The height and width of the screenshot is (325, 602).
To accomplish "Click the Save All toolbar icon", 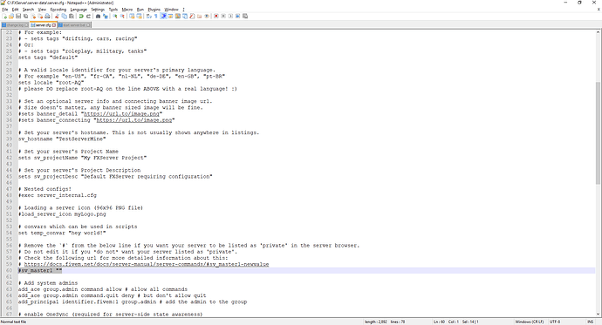I will (x=25, y=16).
